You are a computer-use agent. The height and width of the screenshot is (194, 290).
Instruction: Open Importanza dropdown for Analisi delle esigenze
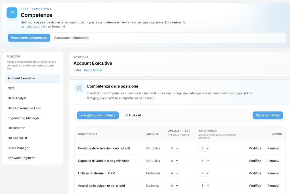204,186
